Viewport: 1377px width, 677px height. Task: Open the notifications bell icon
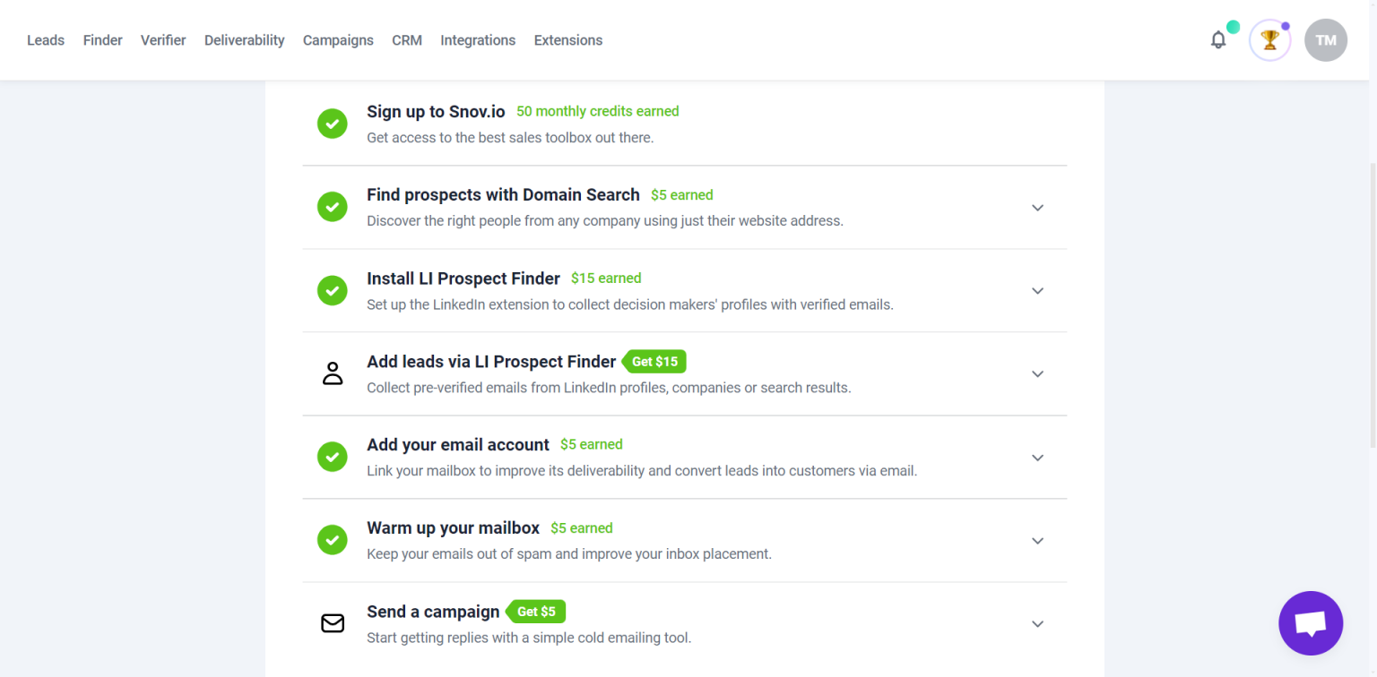coord(1217,40)
